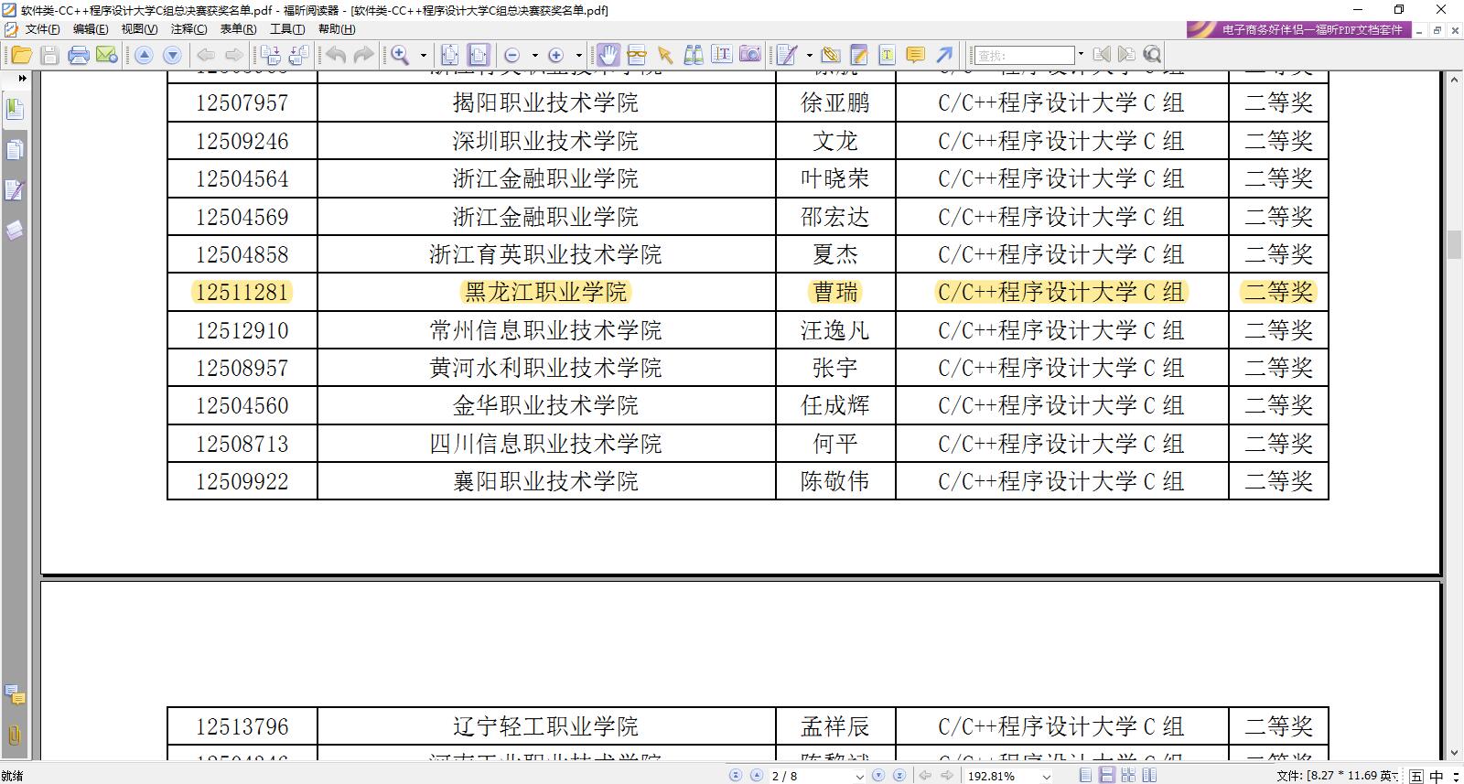Image resolution: width=1464 pixels, height=784 pixels.
Task: Open the zoom percentage 192.81% dropdown
Action: [x=1046, y=776]
